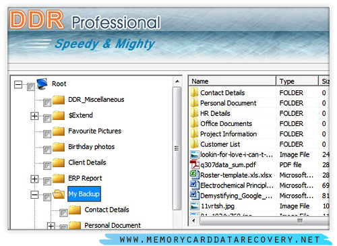The image size is (337, 246).
Task: Click the Favourite Pictures folder icon
Action: pyautogui.click(x=59, y=131)
